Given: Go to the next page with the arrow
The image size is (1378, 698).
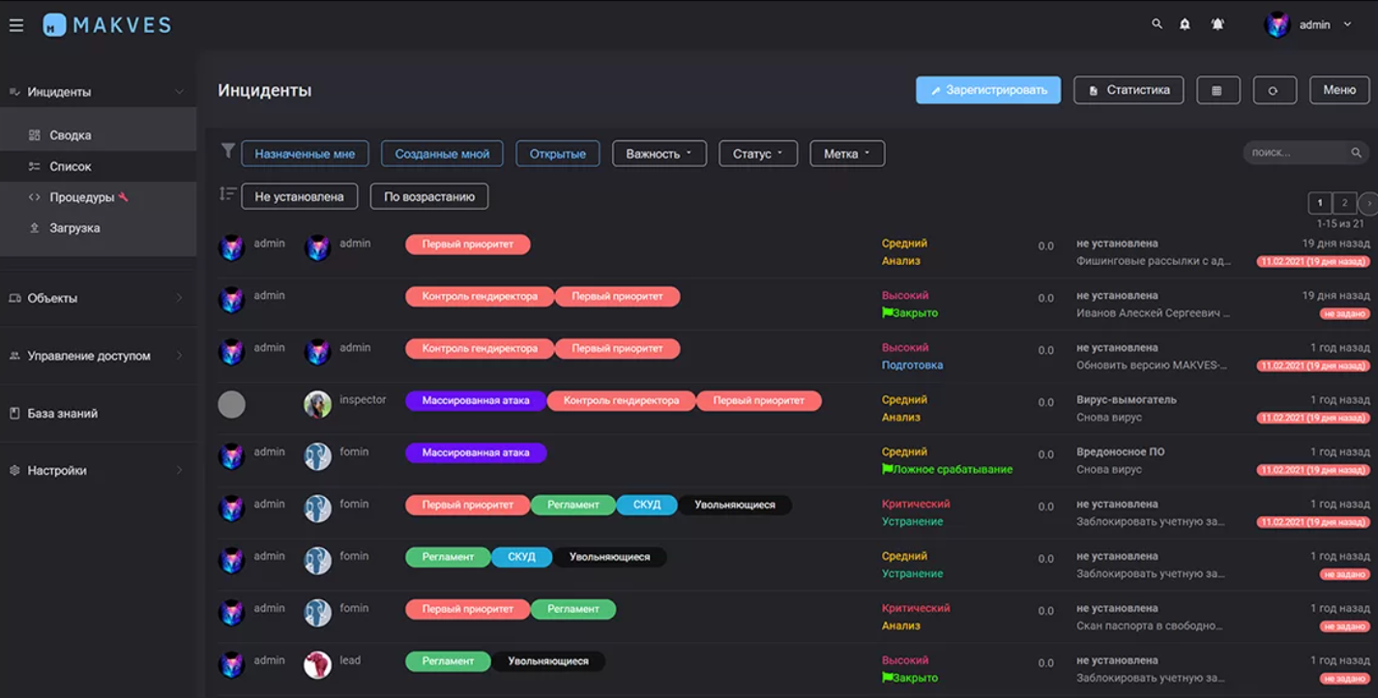Looking at the screenshot, I should click(x=1368, y=203).
